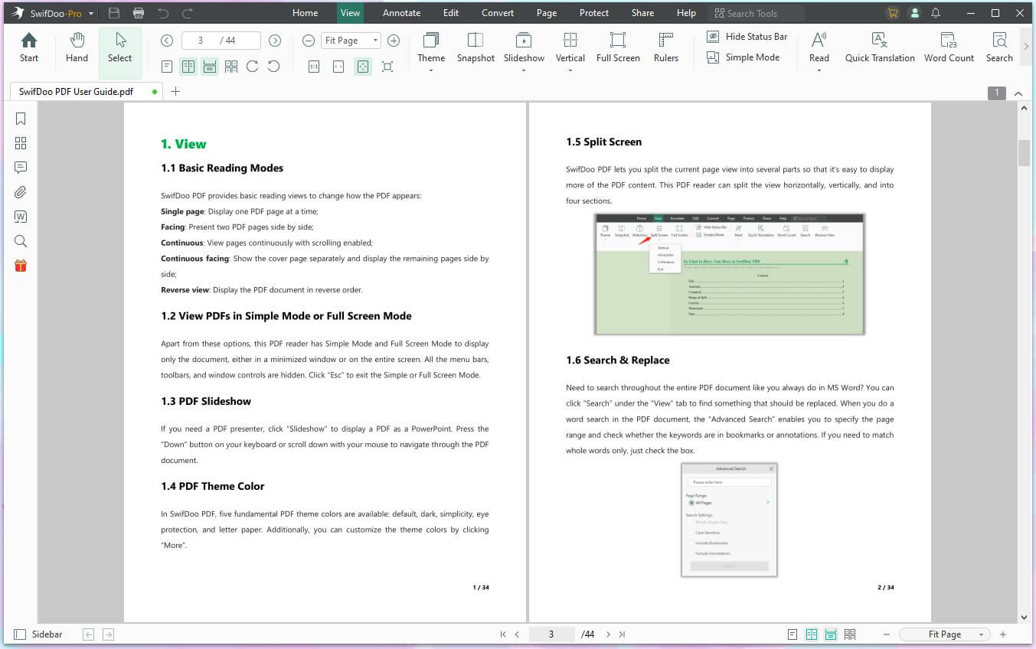Open Word Count
The width and height of the screenshot is (1036, 649).
(949, 47)
